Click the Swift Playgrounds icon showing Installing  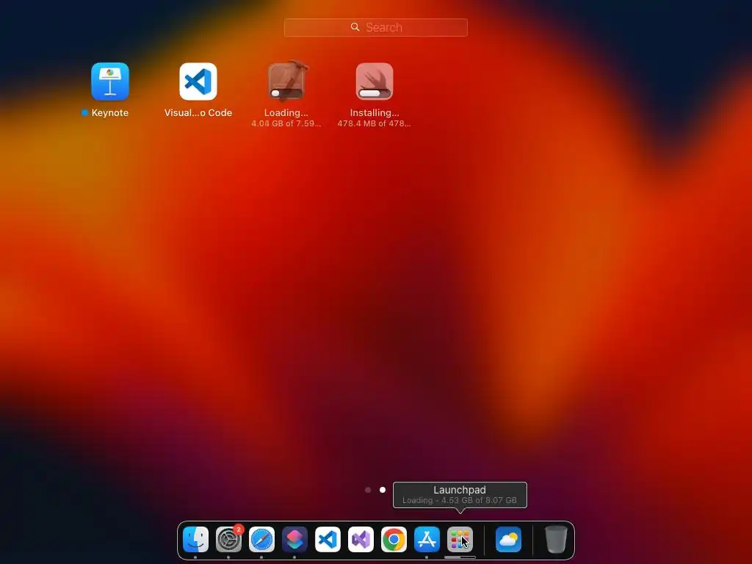pos(375,82)
